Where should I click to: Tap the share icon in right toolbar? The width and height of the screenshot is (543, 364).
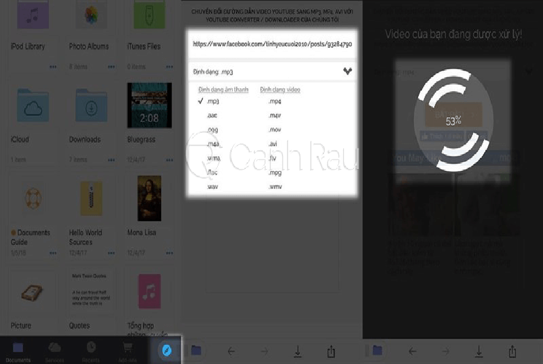point(512,351)
